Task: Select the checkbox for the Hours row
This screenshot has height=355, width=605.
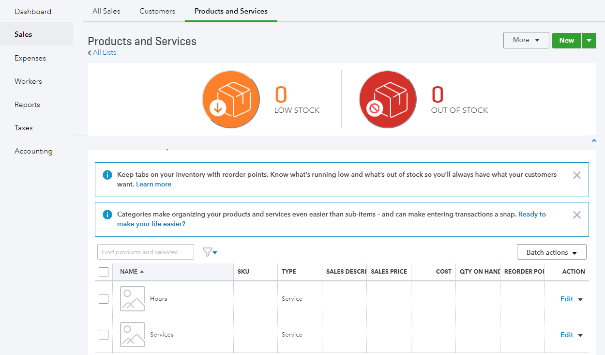Action: tap(104, 299)
